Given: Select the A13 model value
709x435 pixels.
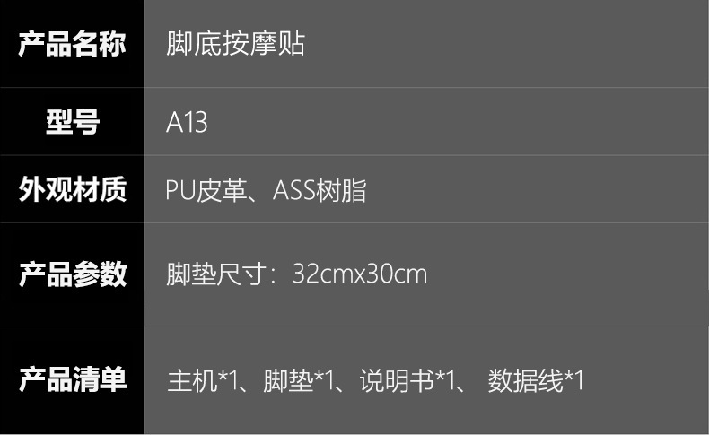Looking at the screenshot, I should click(x=187, y=122).
